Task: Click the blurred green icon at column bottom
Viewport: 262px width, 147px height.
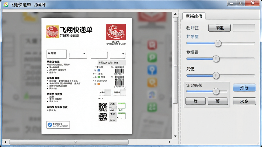Action: point(152,107)
